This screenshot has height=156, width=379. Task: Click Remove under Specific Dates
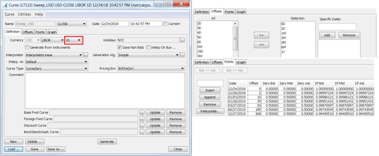pyautogui.click(x=350, y=35)
